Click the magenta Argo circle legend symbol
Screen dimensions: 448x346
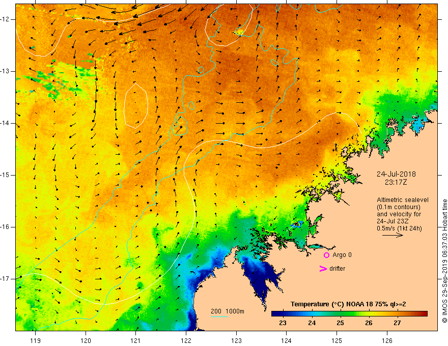point(326,255)
